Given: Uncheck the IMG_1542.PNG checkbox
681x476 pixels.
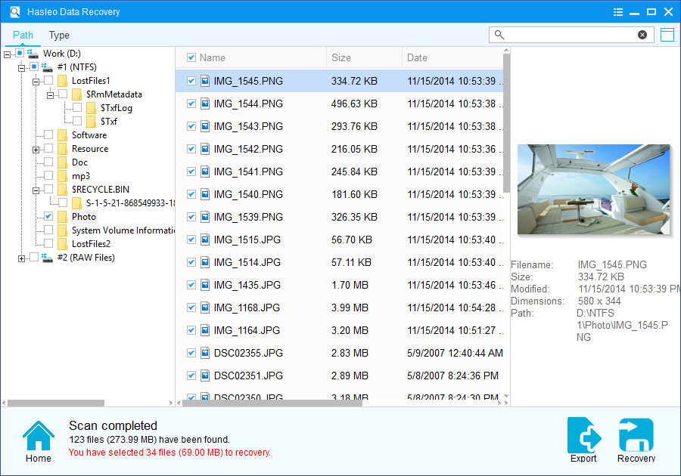Looking at the screenshot, I should (191, 149).
